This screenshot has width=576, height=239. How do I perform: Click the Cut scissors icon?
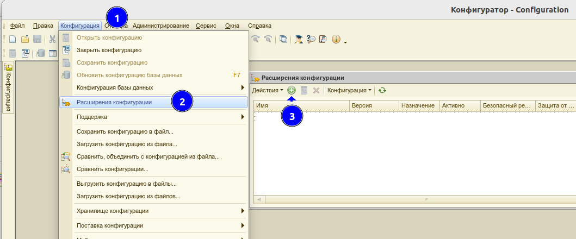[52, 39]
